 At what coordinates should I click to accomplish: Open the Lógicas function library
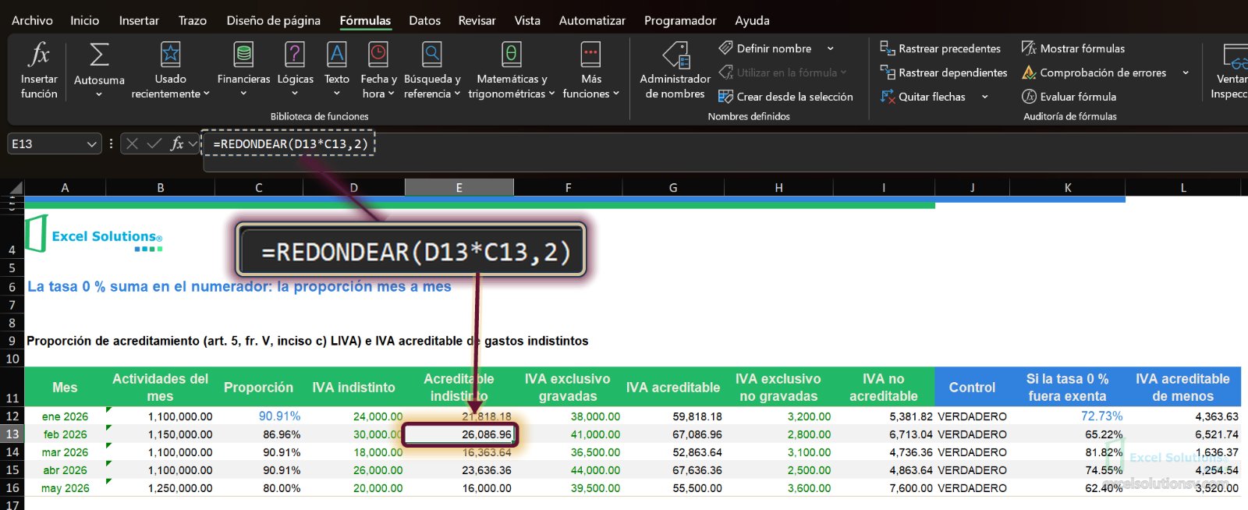pos(296,71)
